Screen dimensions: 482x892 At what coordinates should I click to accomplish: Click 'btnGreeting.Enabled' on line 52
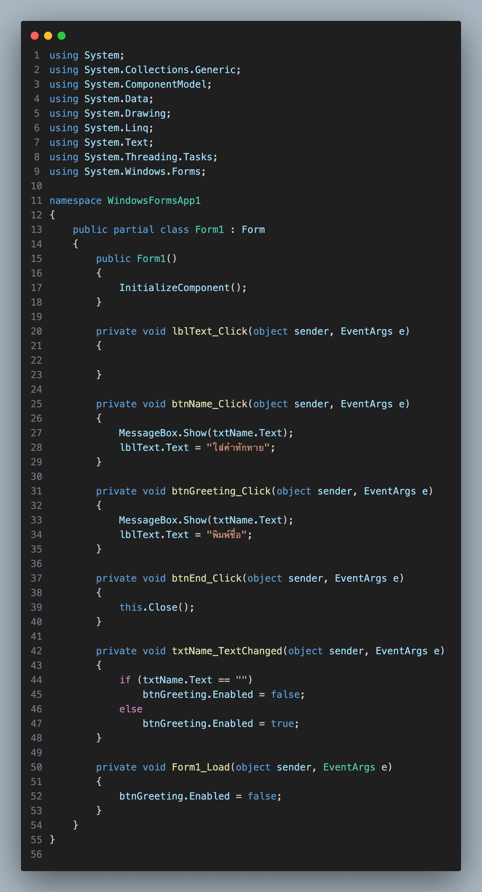click(174, 796)
